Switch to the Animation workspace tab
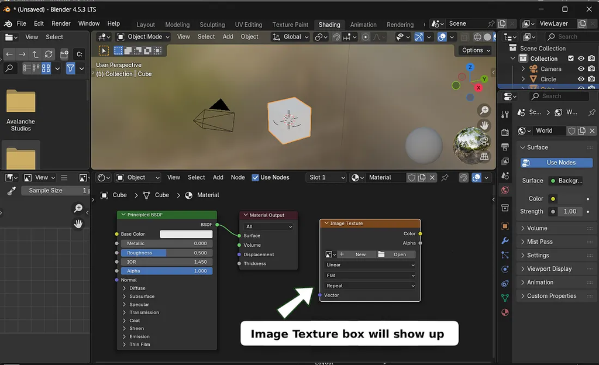This screenshot has width=599, height=365. coord(363,25)
